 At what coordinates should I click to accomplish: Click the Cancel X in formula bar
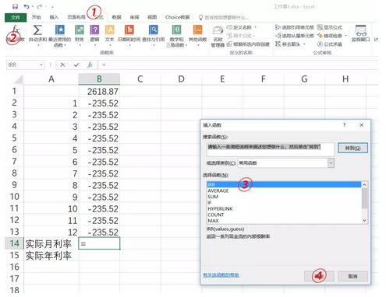click(x=62, y=65)
